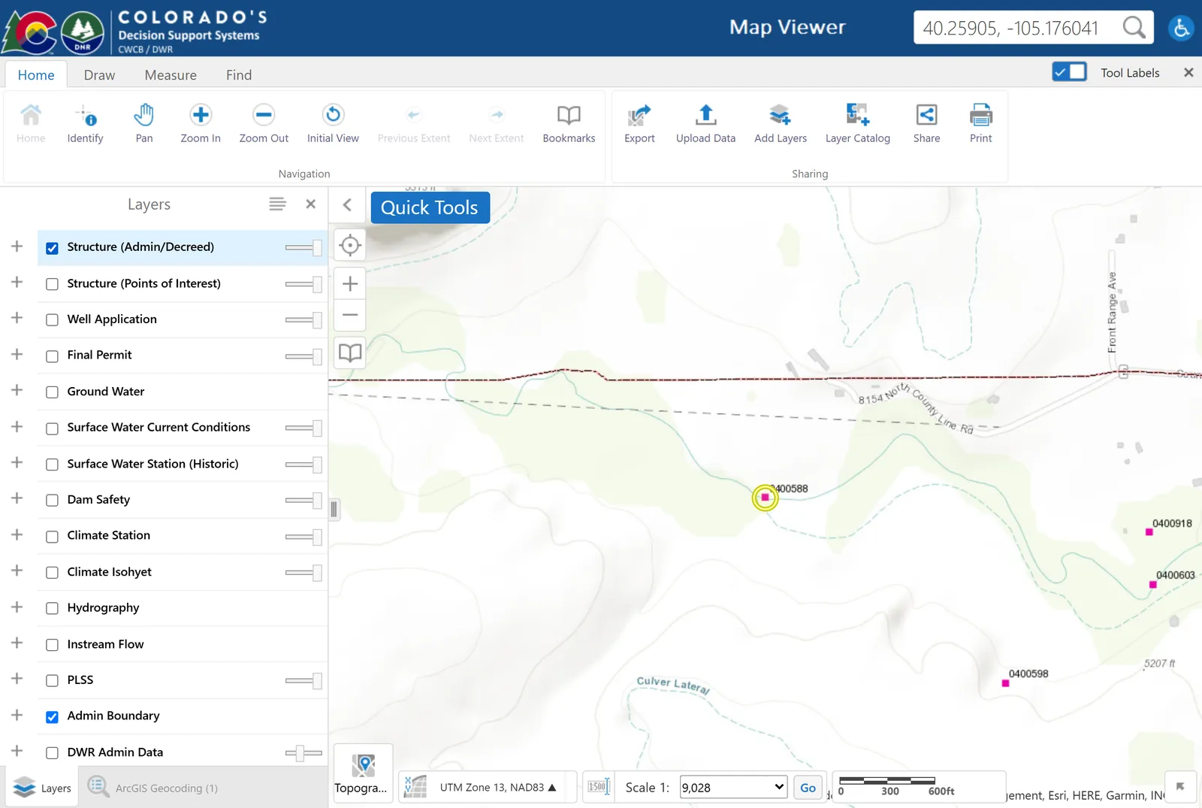
Task: Click the map minus zoom button
Action: [349, 315]
